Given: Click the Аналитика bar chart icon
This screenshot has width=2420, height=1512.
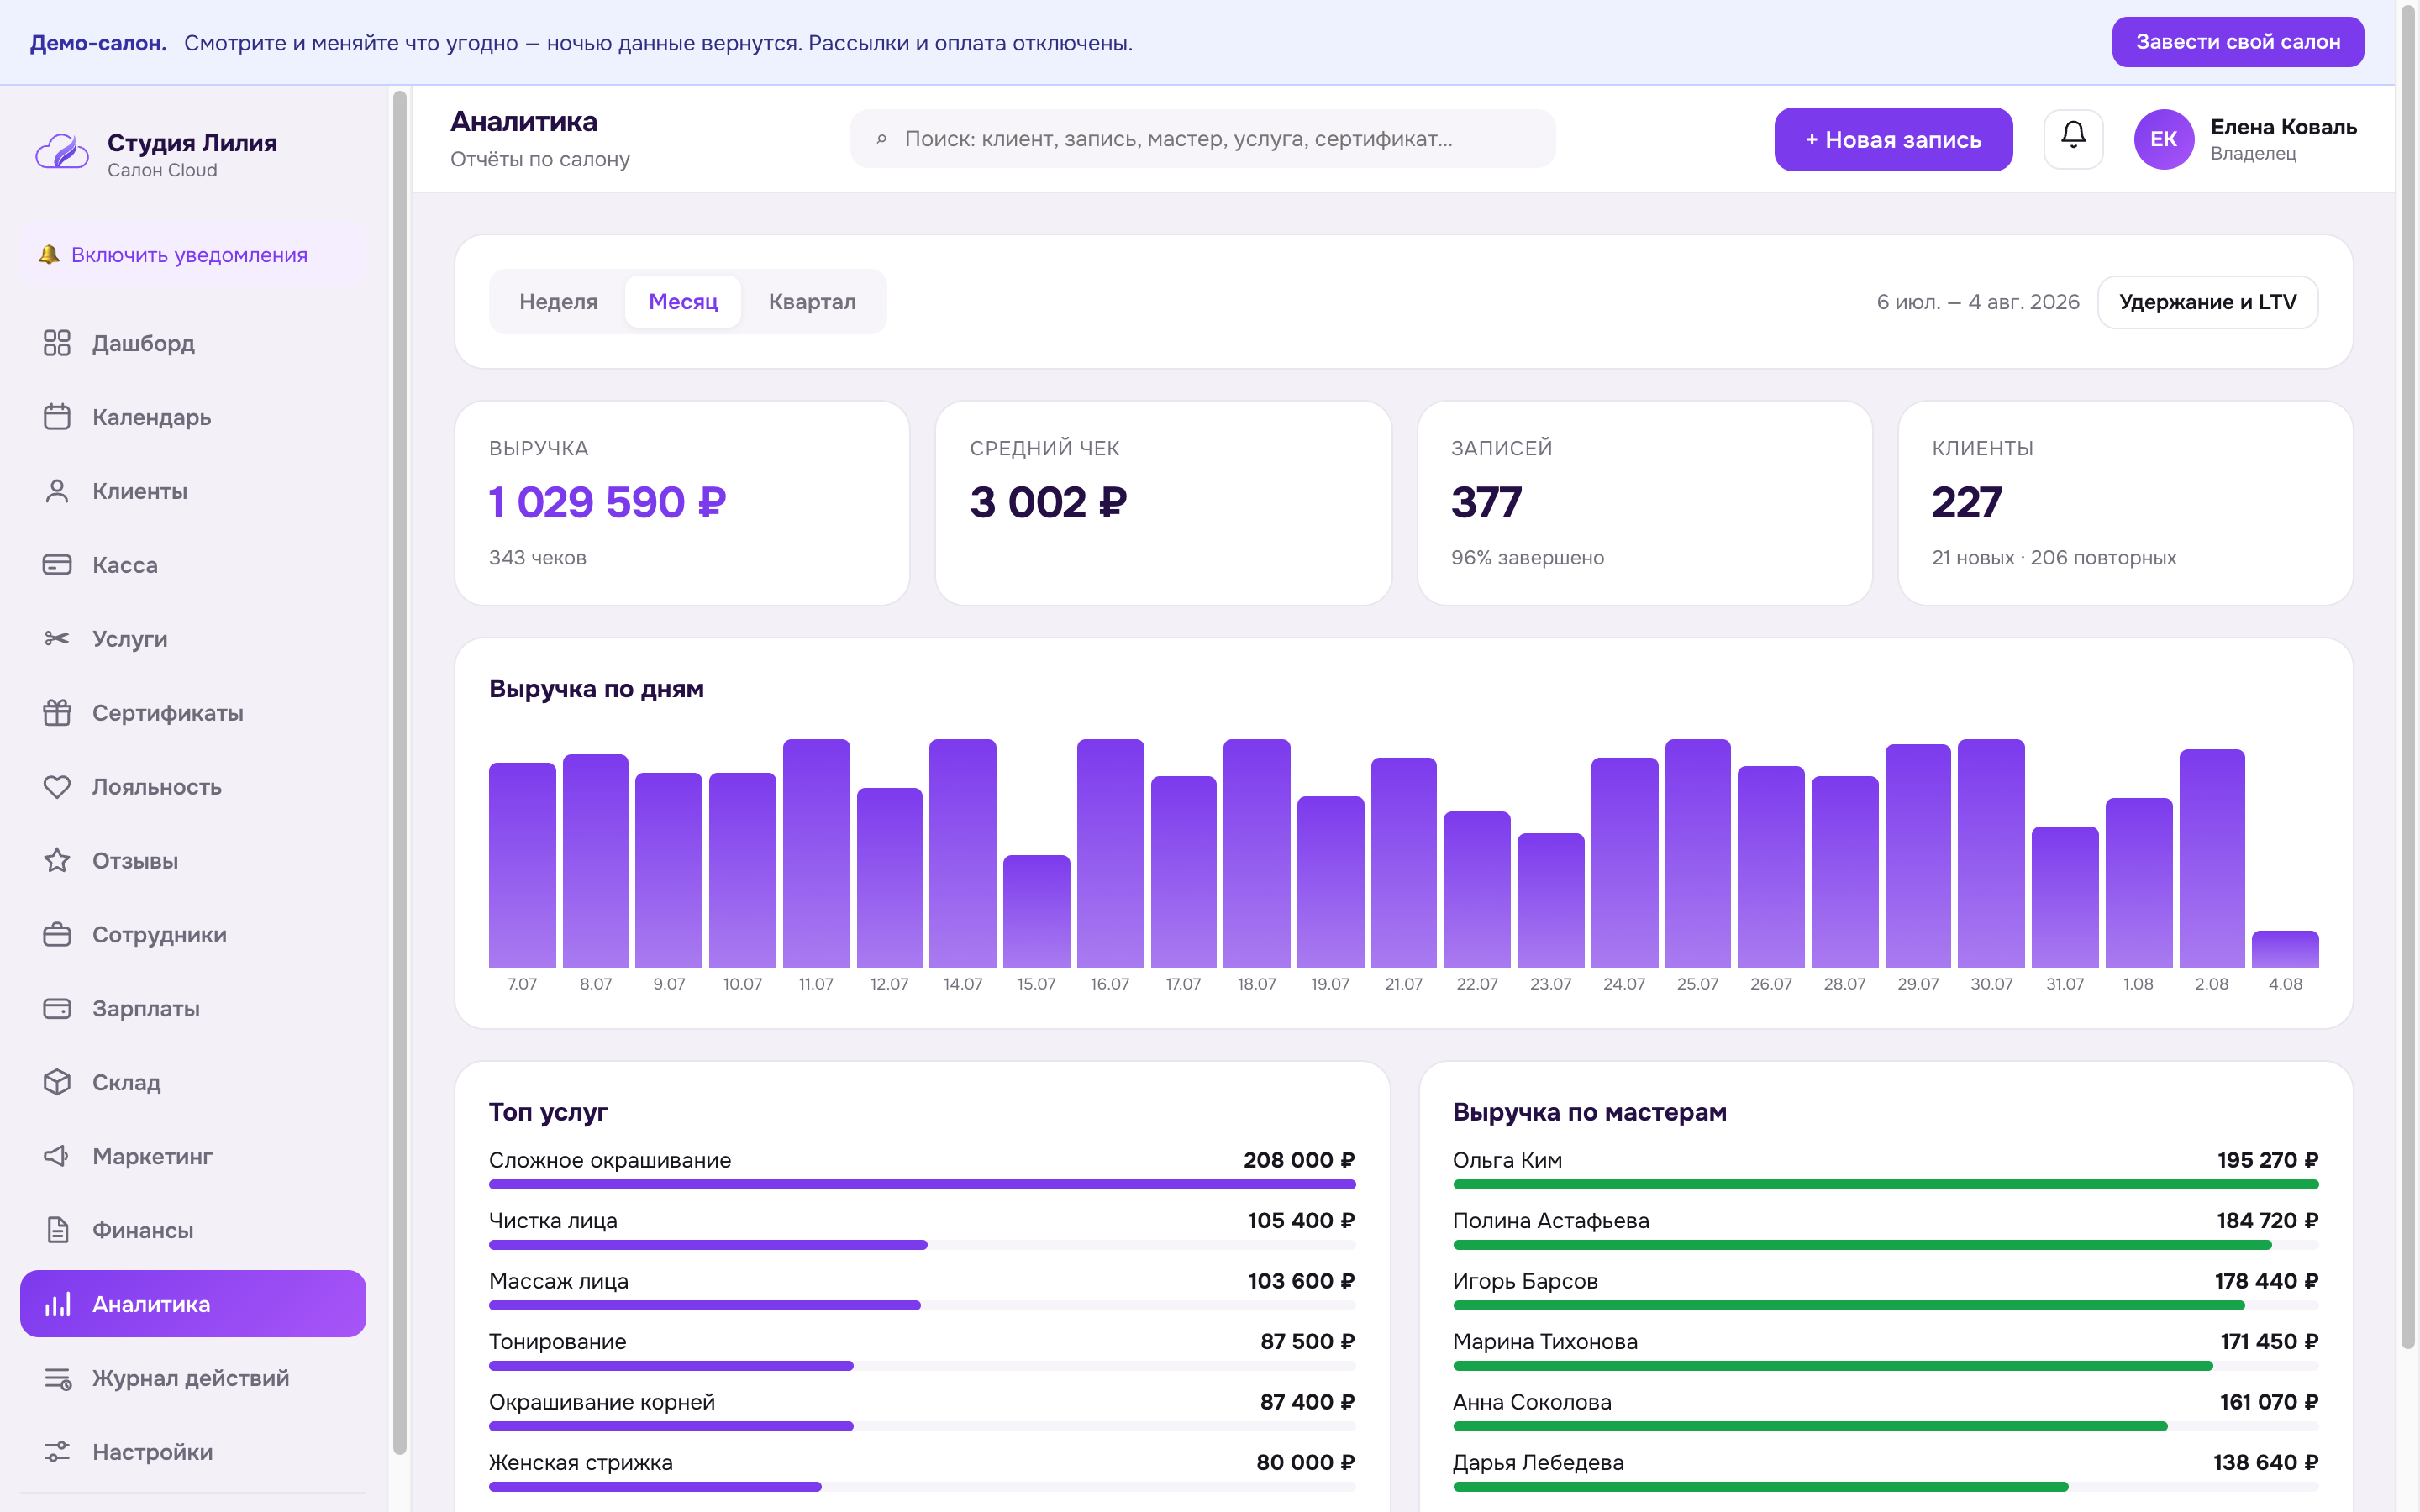Looking at the screenshot, I should [57, 1304].
